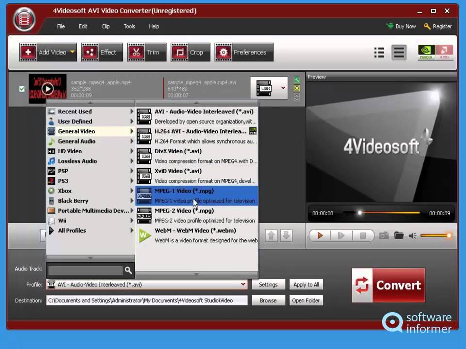Screen dimensions: 466x349
Task: Choose DivX Video (*.avi) profile
Action: [197, 156]
